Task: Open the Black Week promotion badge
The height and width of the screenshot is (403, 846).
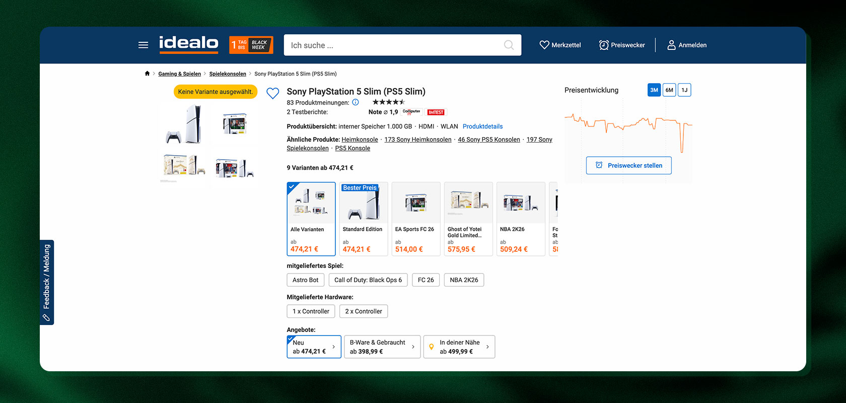Action: pyautogui.click(x=251, y=45)
